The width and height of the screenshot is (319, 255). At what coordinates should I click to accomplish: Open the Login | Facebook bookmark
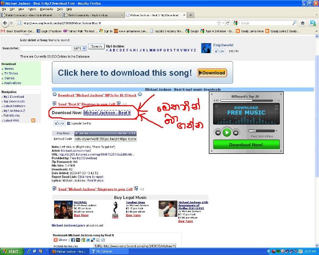tap(49, 31)
